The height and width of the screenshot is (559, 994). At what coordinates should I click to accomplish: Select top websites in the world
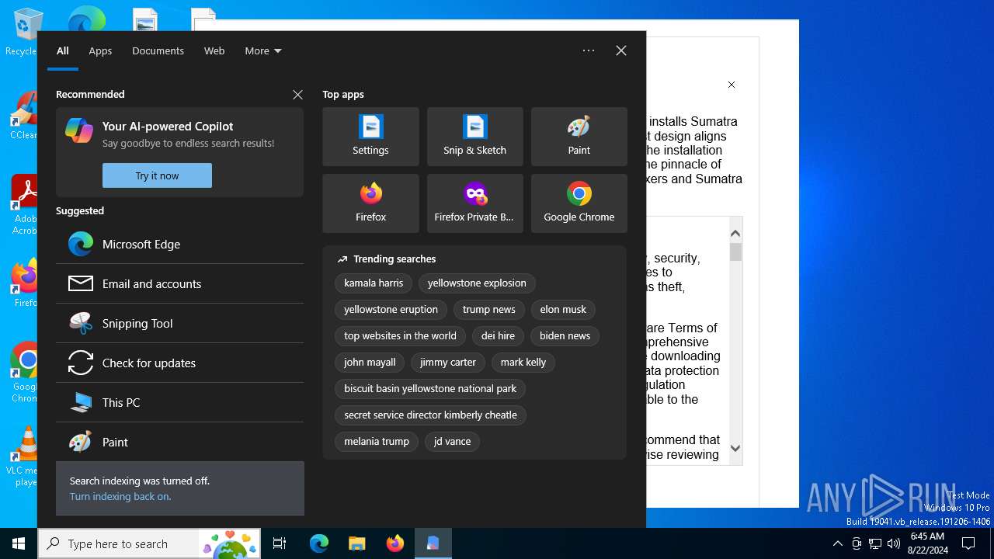[400, 336]
